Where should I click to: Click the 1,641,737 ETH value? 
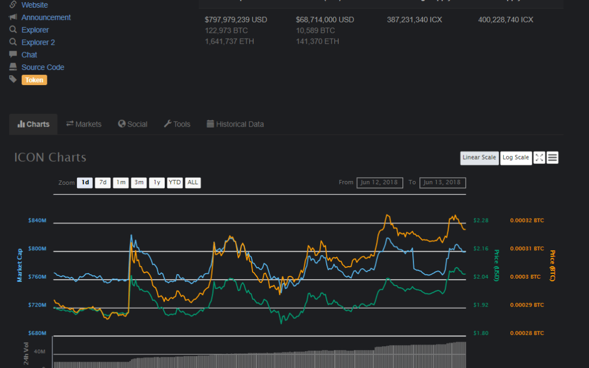tap(229, 41)
